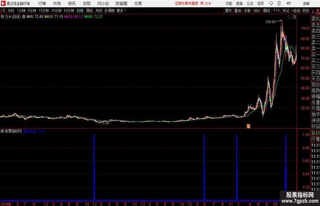Click the 特力A (日线) chart title

pyautogui.click(x=11, y=17)
